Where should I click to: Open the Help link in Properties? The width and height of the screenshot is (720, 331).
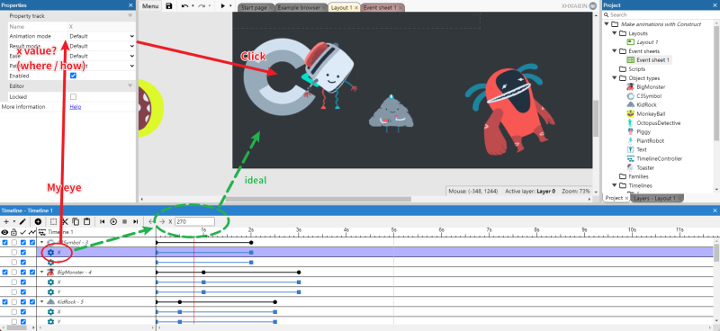point(76,107)
